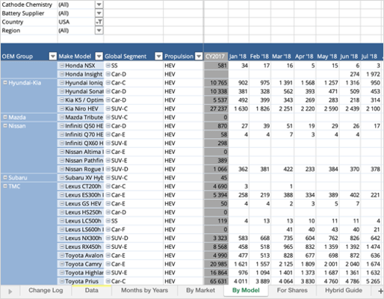Open the Months by Years sheet tab
The width and height of the screenshot is (384, 299).
click(144, 290)
